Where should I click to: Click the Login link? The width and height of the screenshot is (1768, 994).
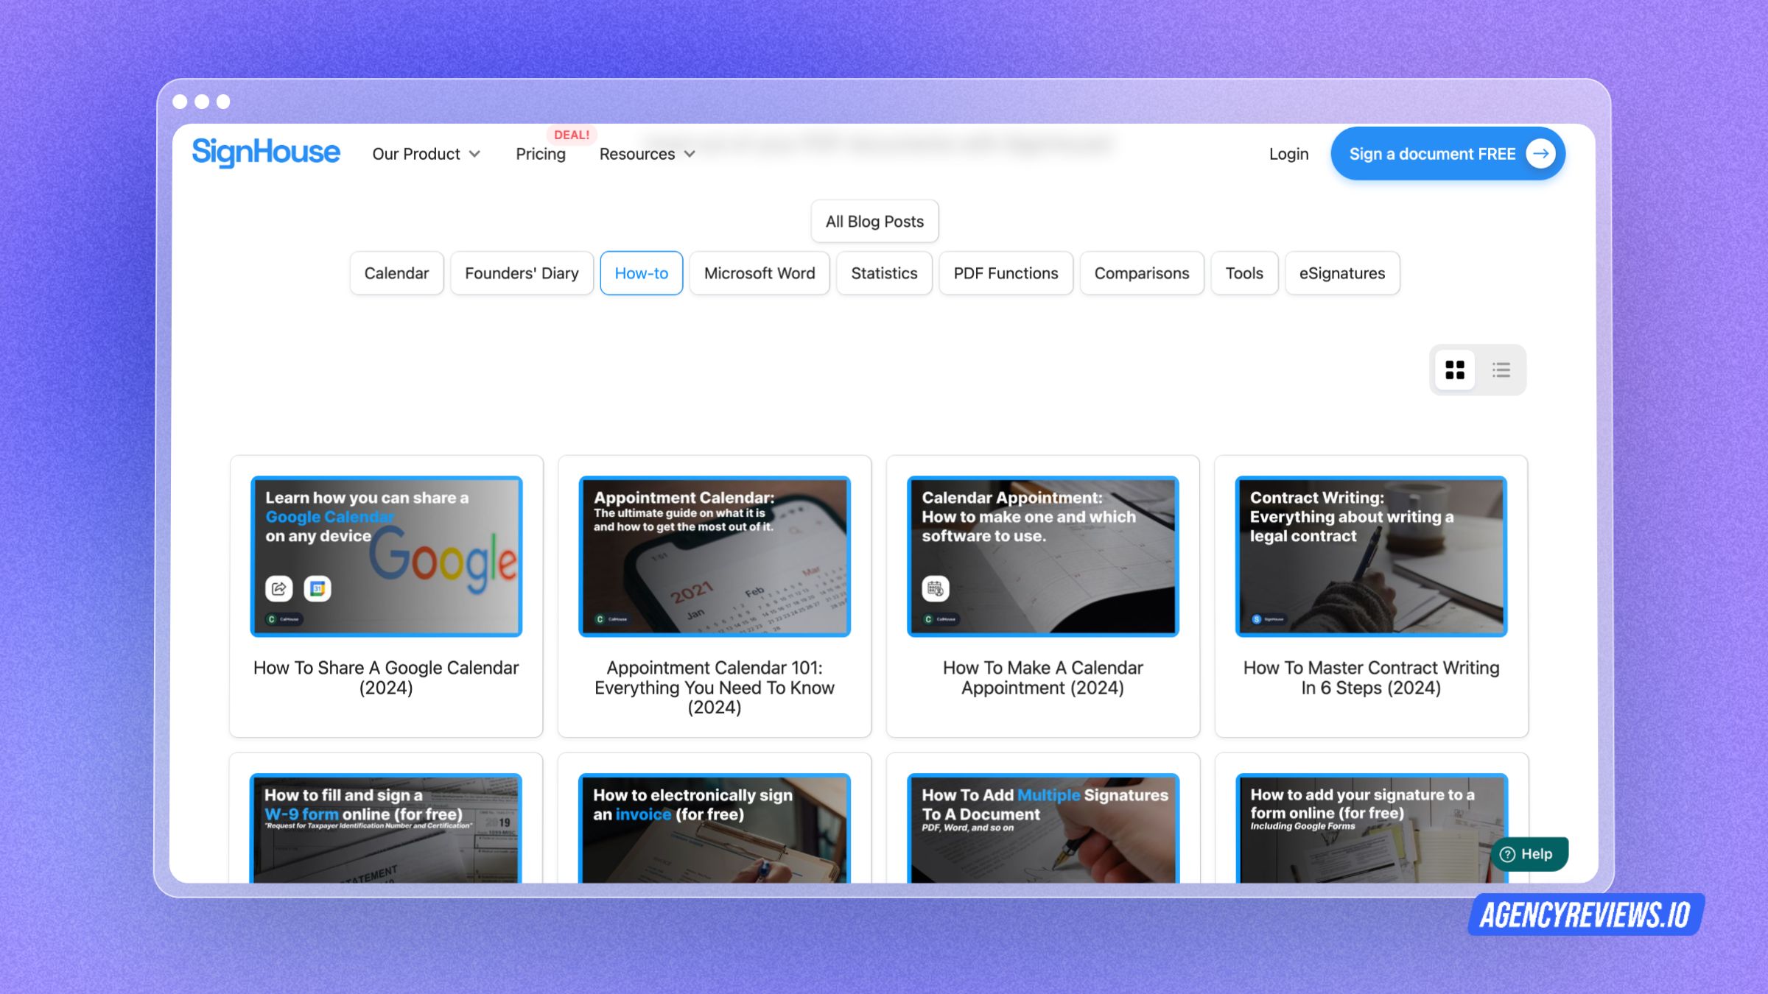(1288, 154)
